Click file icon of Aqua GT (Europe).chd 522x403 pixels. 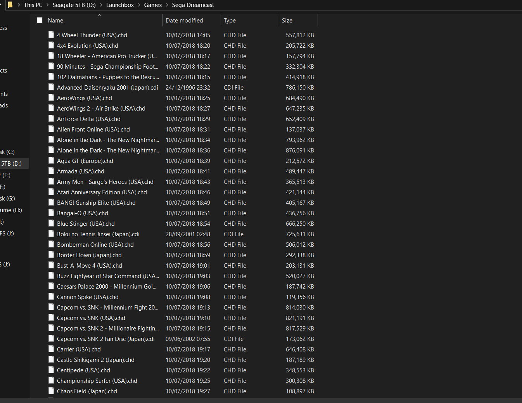(x=51, y=160)
